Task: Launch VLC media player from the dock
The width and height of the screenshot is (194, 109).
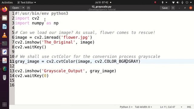Action: (5, 35)
